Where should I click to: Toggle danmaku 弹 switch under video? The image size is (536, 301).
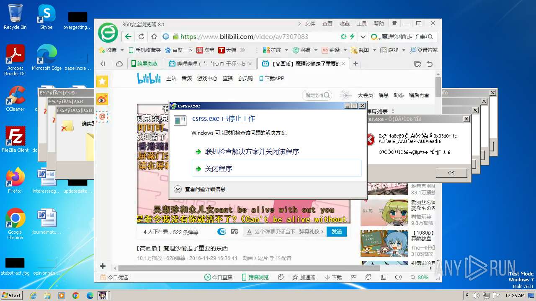coord(222,231)
